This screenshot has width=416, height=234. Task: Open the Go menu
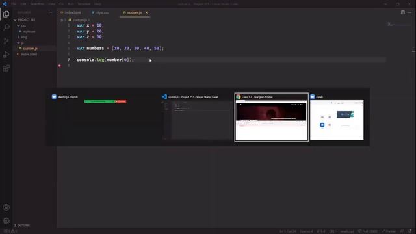pos(61,4)
